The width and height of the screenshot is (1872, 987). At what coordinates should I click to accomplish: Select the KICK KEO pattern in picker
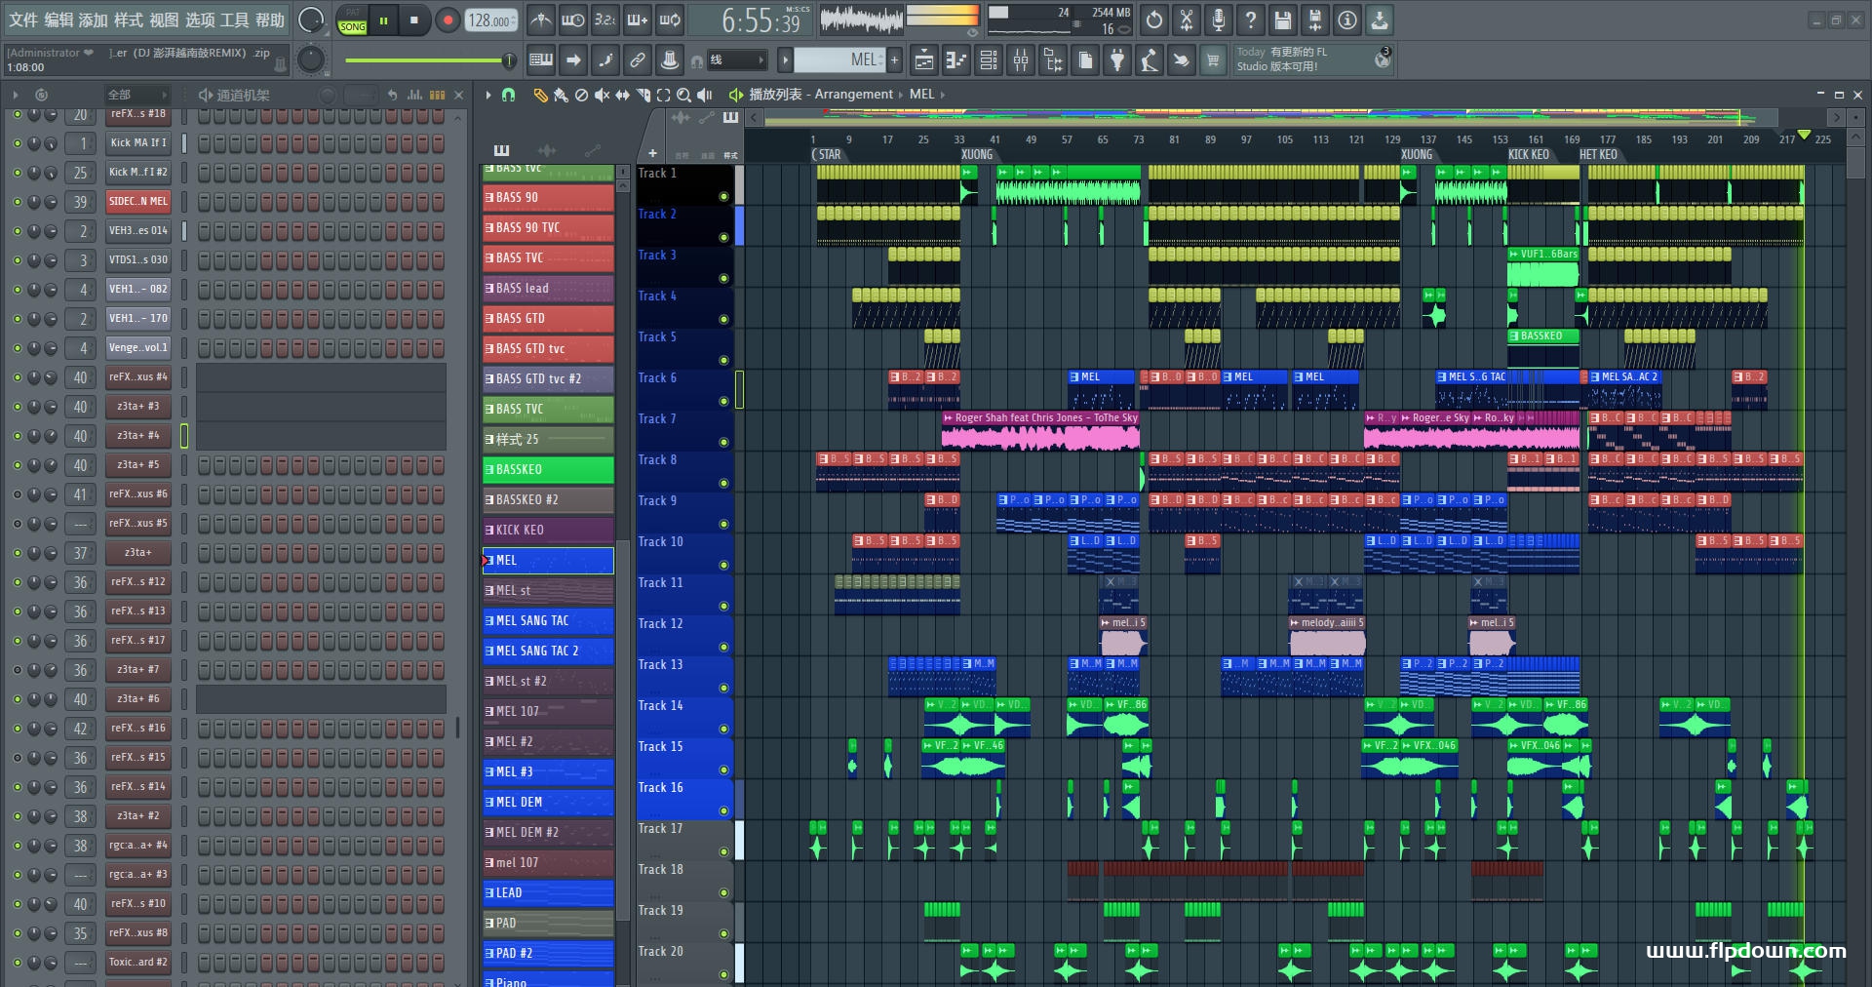[x=548, y=530]
